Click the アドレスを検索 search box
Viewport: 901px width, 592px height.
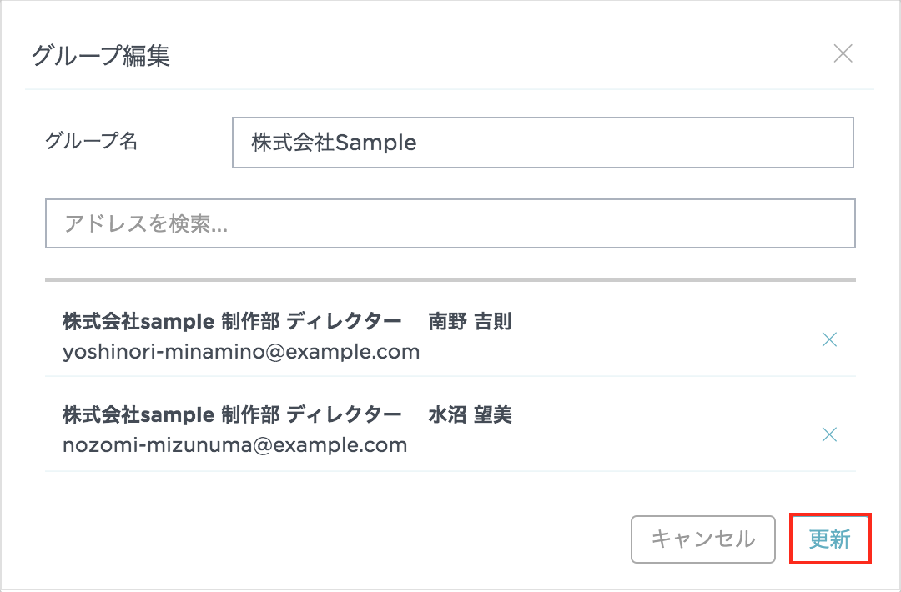[450, 223]
